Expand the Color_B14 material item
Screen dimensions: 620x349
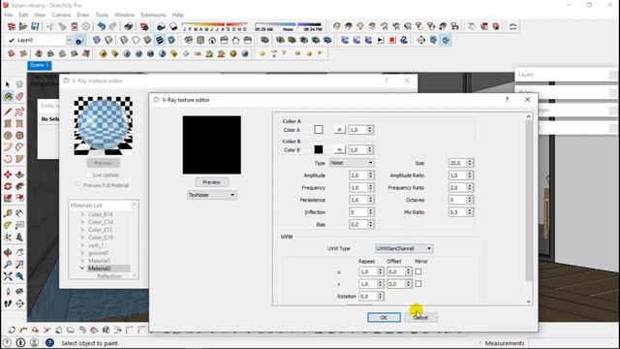(82, 214)
